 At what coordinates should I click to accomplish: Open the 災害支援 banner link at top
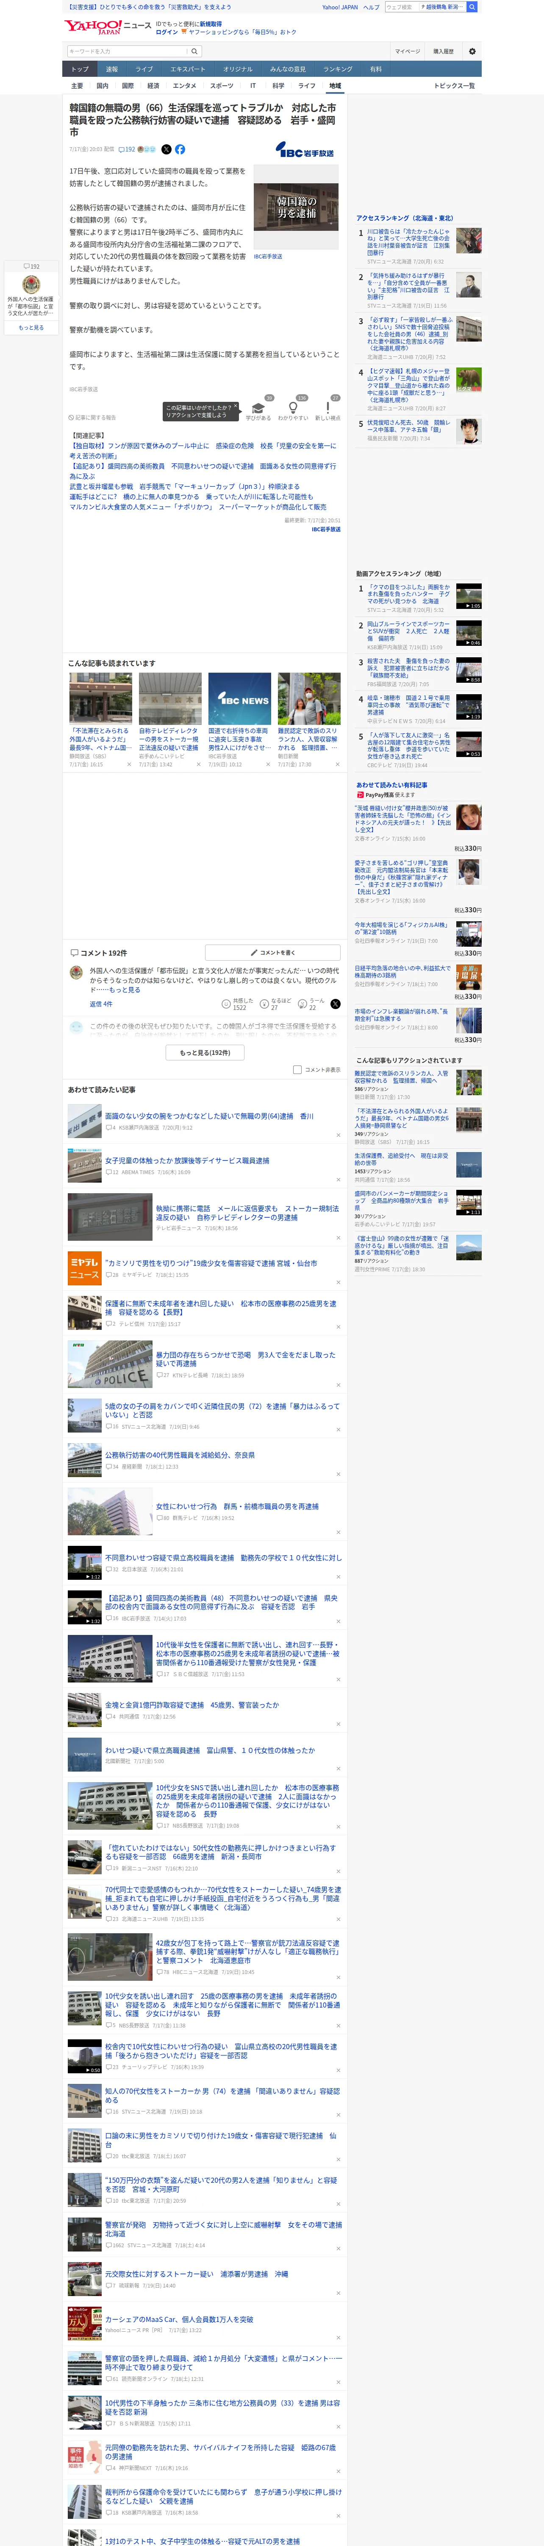150,7
